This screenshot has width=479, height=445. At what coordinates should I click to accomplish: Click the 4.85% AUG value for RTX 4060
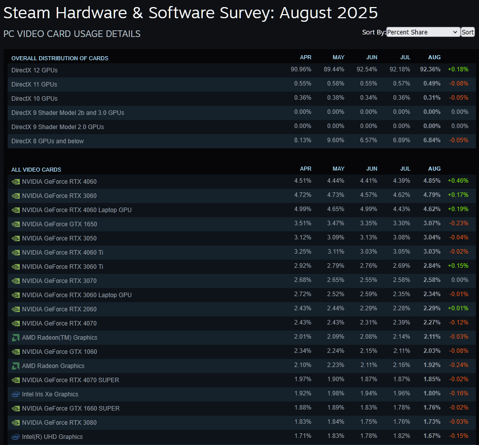click(x=432, y=181)
